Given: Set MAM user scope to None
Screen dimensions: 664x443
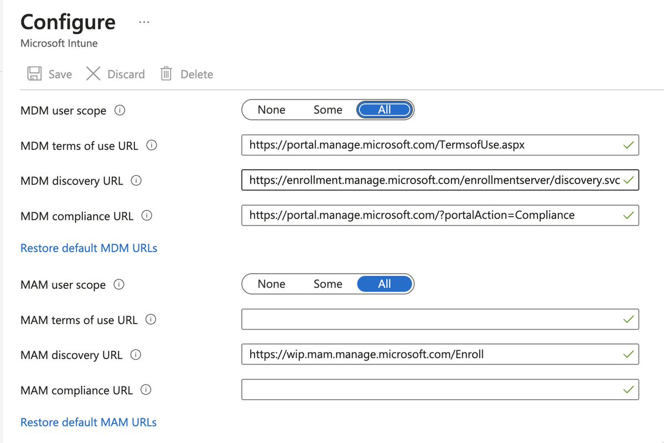Looking at the screenshot, I should (x=271, y=284).
